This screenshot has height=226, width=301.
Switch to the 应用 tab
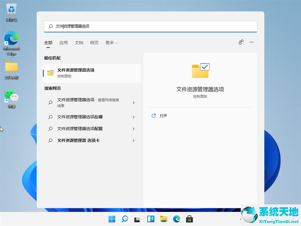(64, 43)
